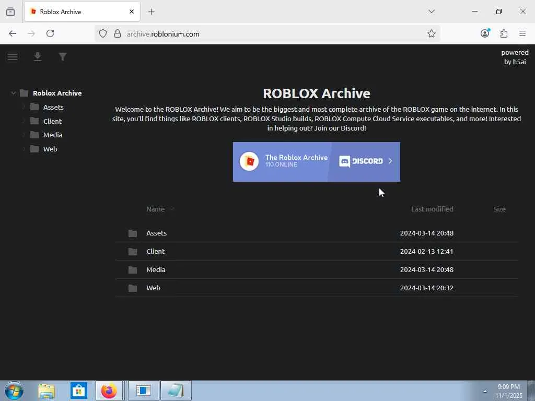
Task: Open the Media folder in the listing
Action: coord(156,270)
